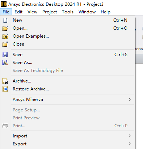Screen dimensions: 143x149
Task: Open the Tools menu
Action: click(x=68, y=12)
